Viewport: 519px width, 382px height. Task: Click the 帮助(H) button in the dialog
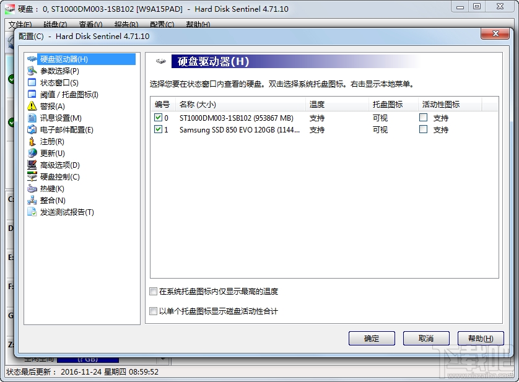coord(481,338)
